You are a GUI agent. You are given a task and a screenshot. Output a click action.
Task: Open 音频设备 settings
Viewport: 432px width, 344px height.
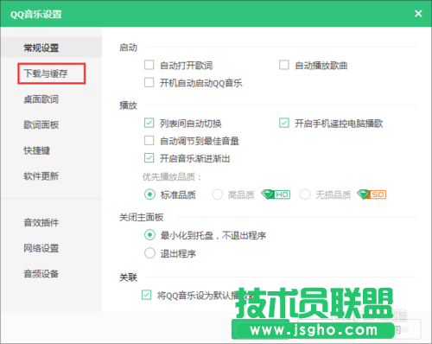point(41,274)
